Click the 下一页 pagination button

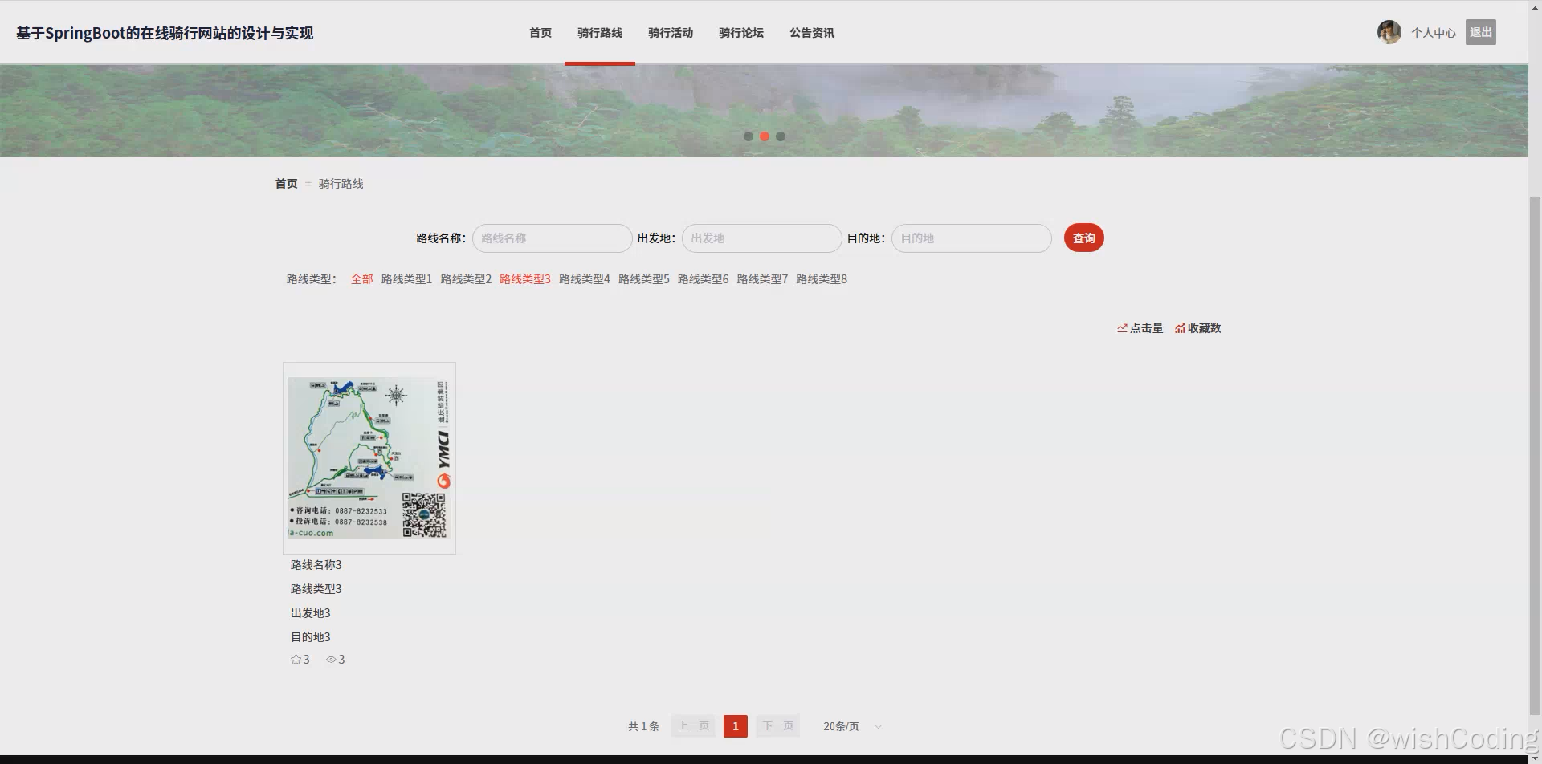point(777,725)
